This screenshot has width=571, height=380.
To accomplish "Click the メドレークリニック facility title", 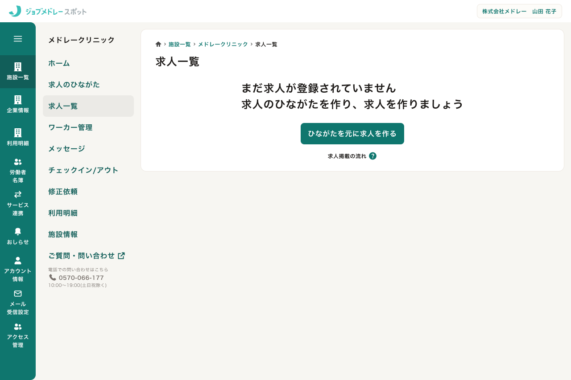I will pos(82,40).
